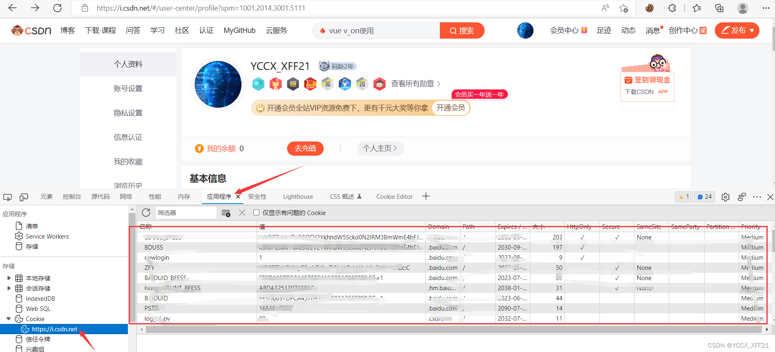Image resolution: width=775 pixels, height=352 pixels.
Task: Open the 发布 dropdown button
Action: coord(737,30)
